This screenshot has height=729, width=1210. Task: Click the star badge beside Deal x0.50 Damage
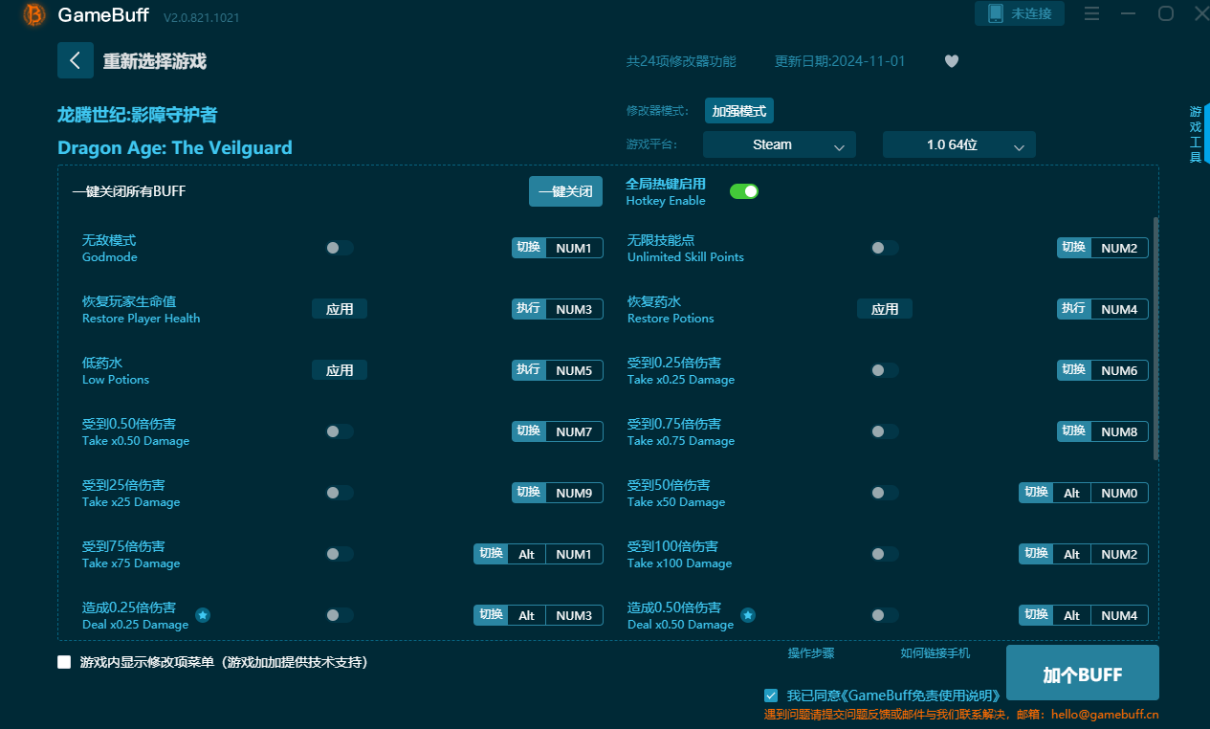pos(748,615)
